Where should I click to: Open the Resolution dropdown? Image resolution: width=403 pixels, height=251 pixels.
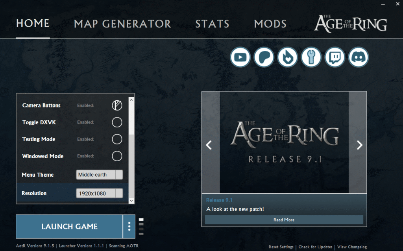100,193
